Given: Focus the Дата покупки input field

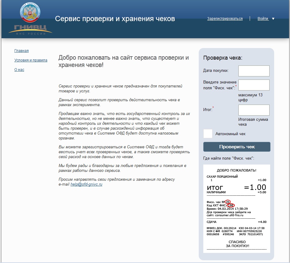Looking at the screenshot, I should [x=254, y=71].
